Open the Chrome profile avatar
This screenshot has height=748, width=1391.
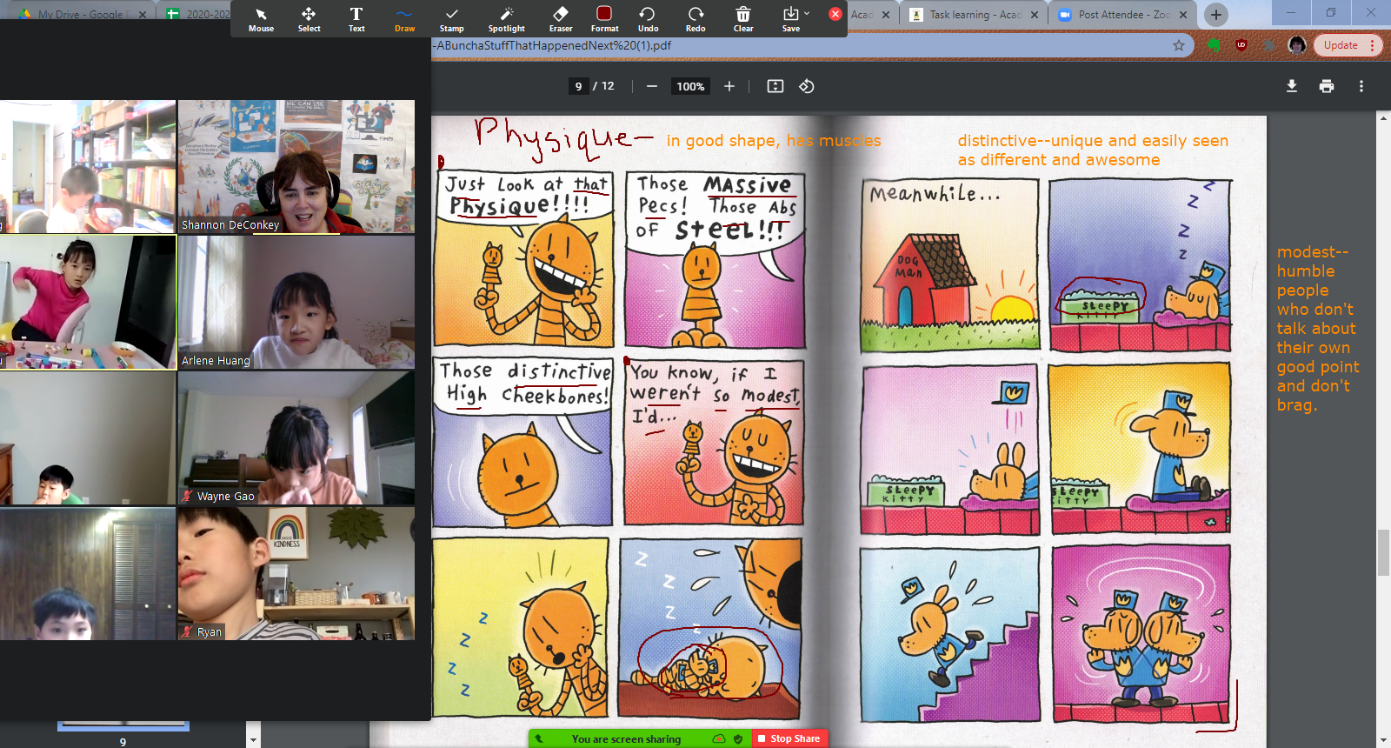1297,45
